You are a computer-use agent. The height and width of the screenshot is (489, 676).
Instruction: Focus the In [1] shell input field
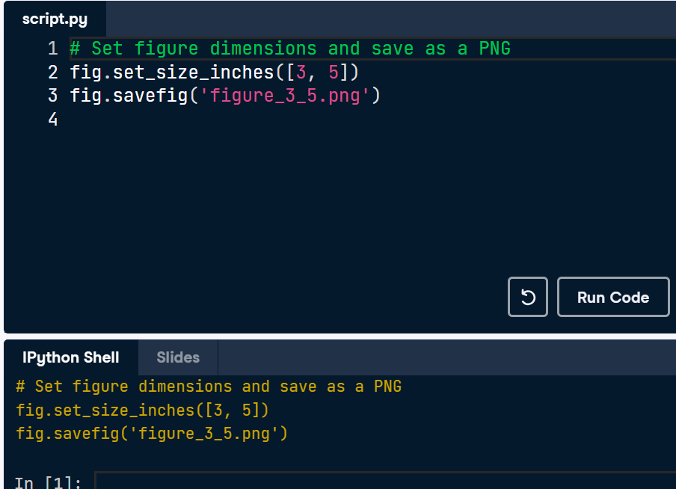click(385, 481)
